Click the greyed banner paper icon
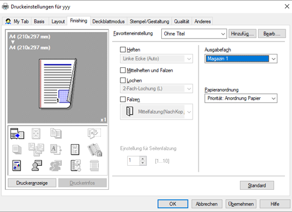The image size is (292, 212). click(95, 166)
